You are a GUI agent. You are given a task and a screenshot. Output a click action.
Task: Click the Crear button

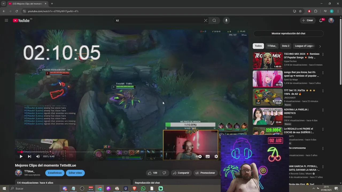(308, 20)
